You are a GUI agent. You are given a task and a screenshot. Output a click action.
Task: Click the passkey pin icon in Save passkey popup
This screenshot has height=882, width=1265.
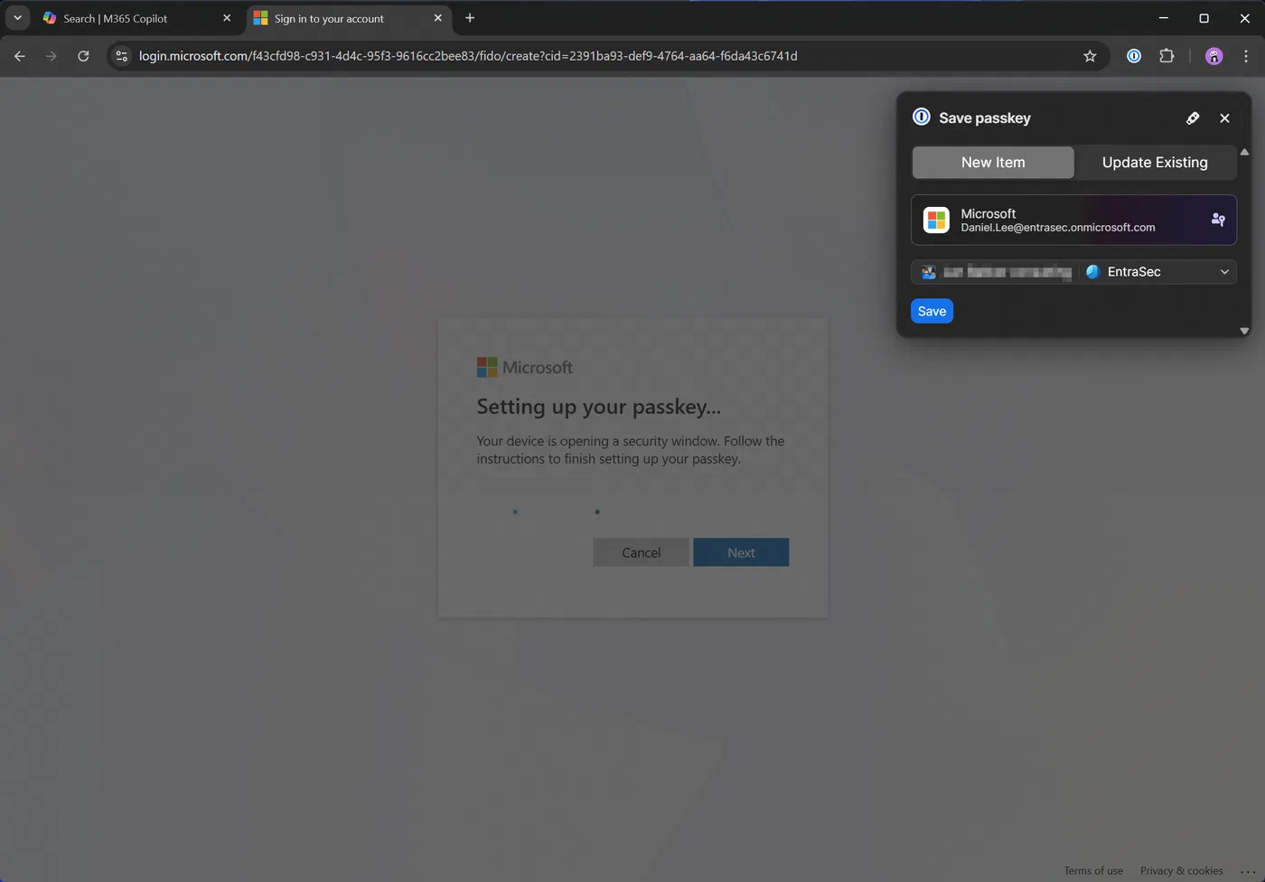(1193, 118)
